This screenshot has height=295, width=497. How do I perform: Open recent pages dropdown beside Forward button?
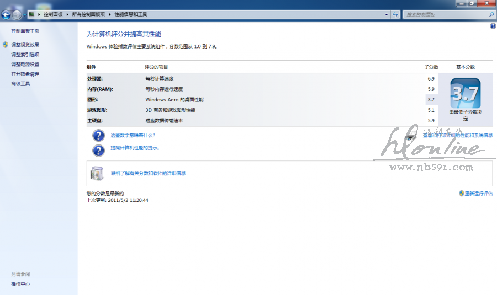click(x=25, y=15)
